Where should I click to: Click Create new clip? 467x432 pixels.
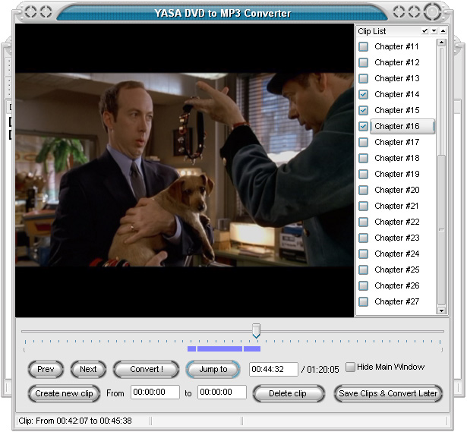(64, 393)
